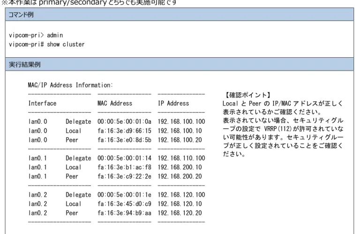Image resolution: width=355 pixels, height=234 pixels.
Task: Click the 【確認ポイント】 note heading
Action: pyautogui.click(x=247, y=95)
